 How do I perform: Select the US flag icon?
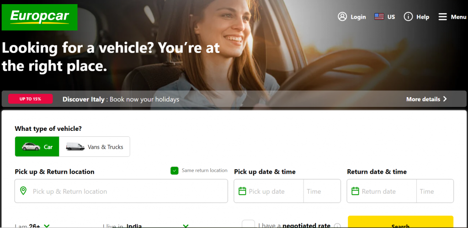pos(379,17)
